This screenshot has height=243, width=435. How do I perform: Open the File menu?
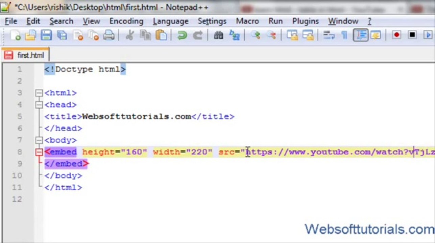(x=11, y=21)
